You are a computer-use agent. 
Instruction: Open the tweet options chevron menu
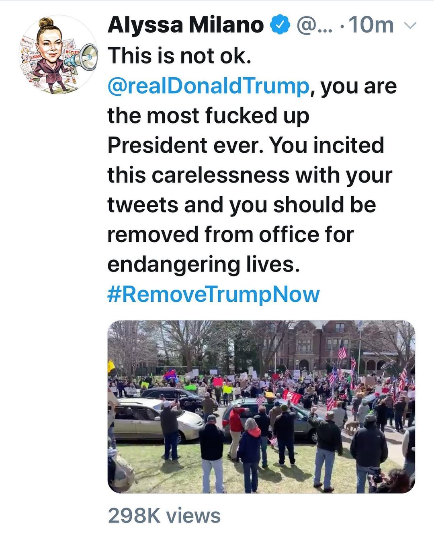coord(409,26)
